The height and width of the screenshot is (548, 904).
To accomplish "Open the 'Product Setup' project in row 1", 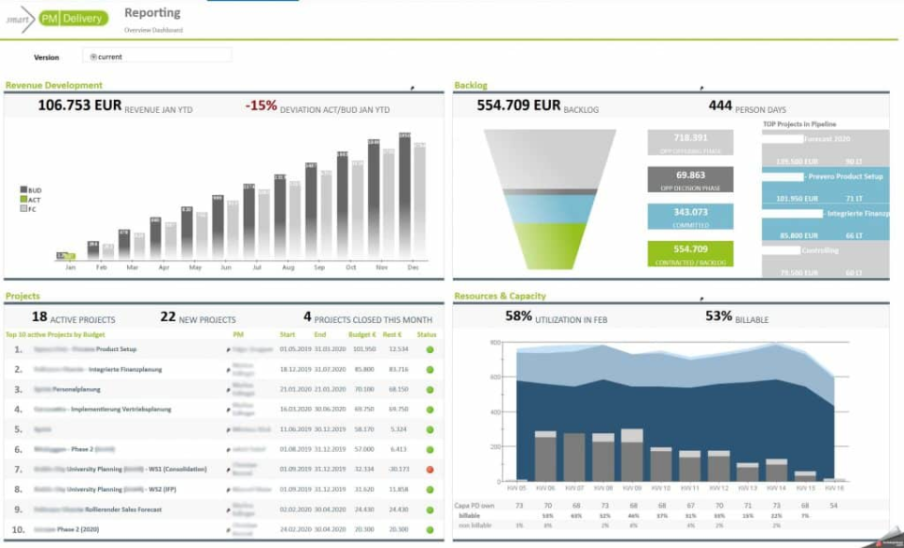I will coord(86,349).
